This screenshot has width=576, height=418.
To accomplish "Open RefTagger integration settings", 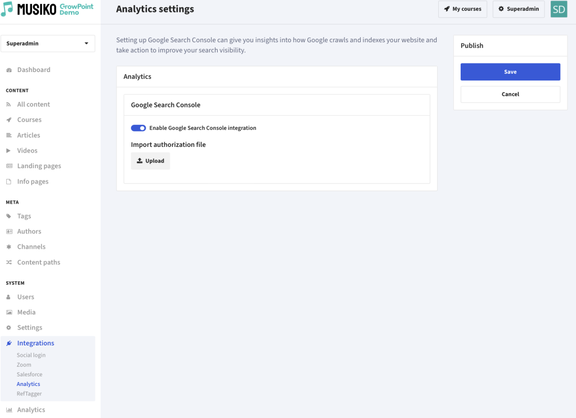I will 29,394.
